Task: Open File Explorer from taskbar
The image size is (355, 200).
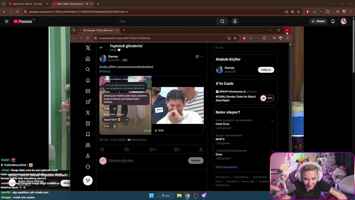Action: tap(179, 196)
